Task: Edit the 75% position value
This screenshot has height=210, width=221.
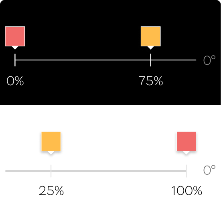Action: pyautogui.click(x=151, y=81)
